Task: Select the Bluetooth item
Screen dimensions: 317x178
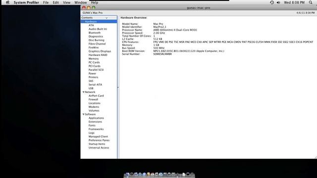Action: coord(95,33)
